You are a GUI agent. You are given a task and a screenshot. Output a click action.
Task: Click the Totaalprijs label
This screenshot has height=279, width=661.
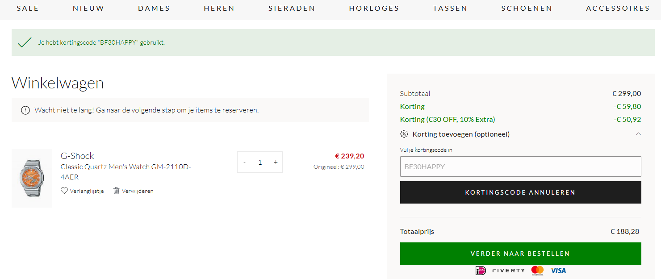417,232
